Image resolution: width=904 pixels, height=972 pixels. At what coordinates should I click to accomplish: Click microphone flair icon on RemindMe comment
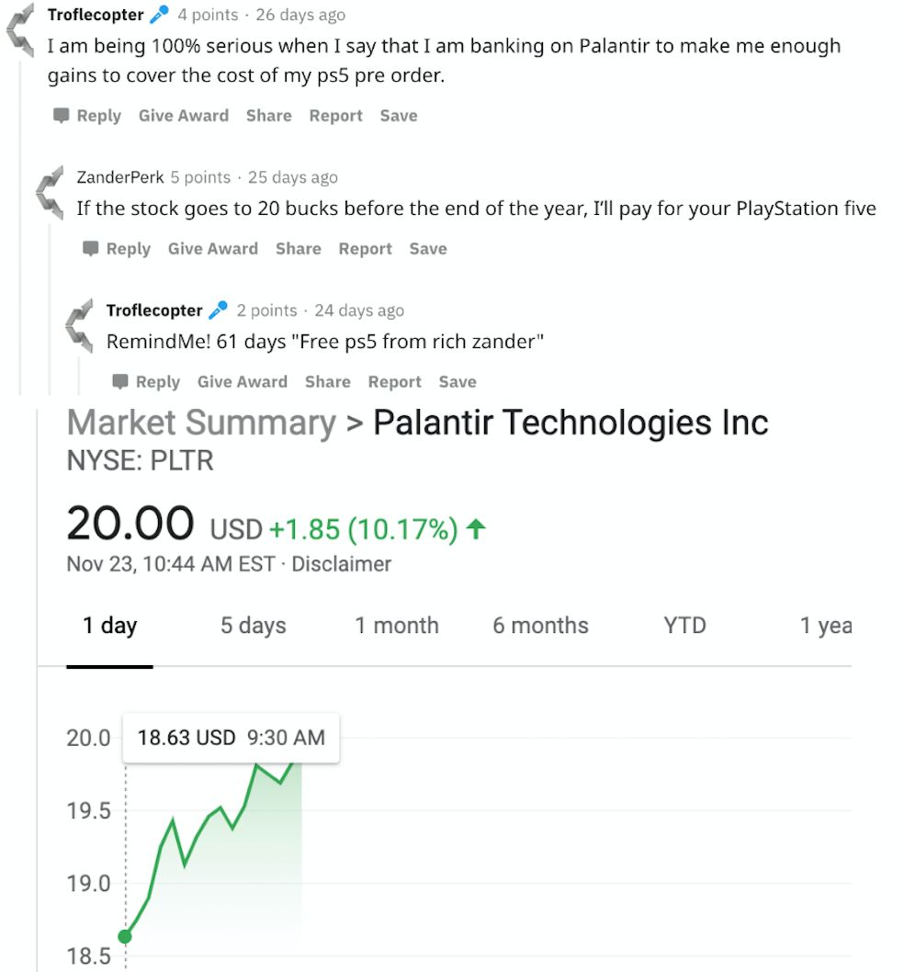pos(219,311)
